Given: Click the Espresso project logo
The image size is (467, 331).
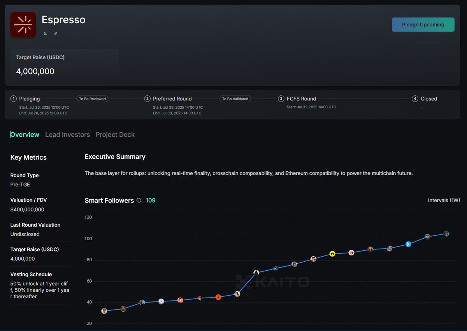Looking at the screenshot, I should coord(23,25).
